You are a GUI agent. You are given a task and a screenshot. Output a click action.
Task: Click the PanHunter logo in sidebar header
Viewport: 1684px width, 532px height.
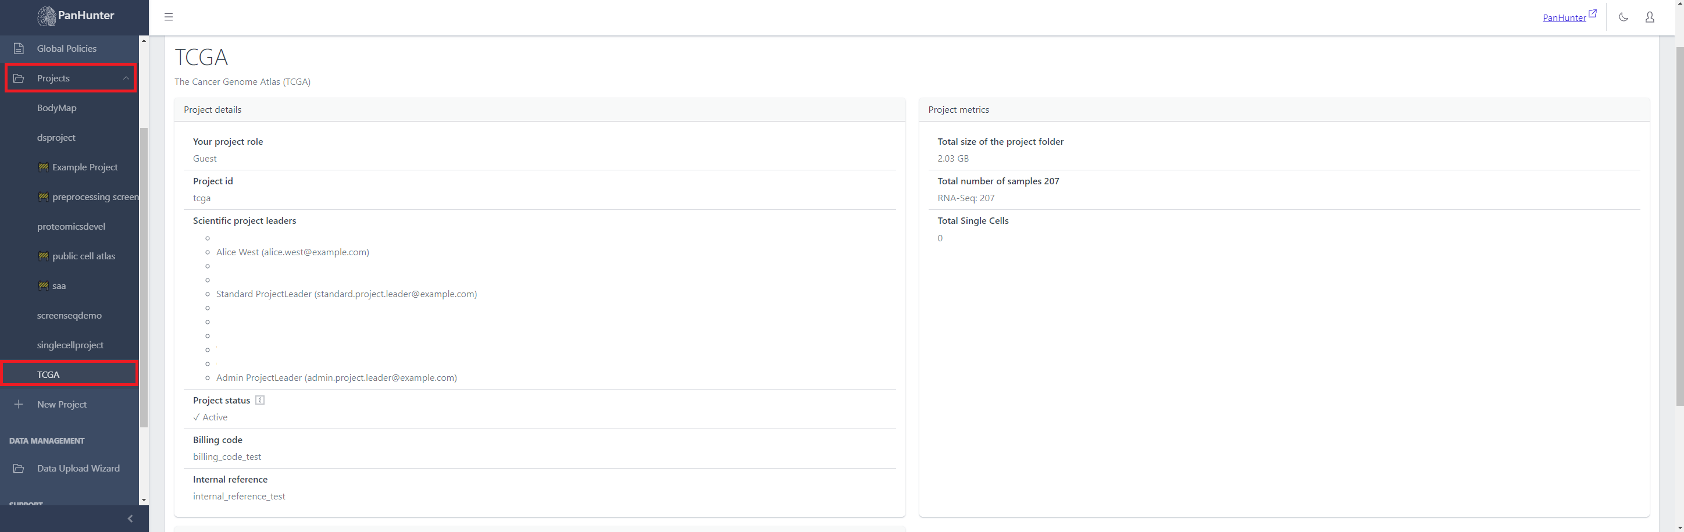[x=74, y=16]
